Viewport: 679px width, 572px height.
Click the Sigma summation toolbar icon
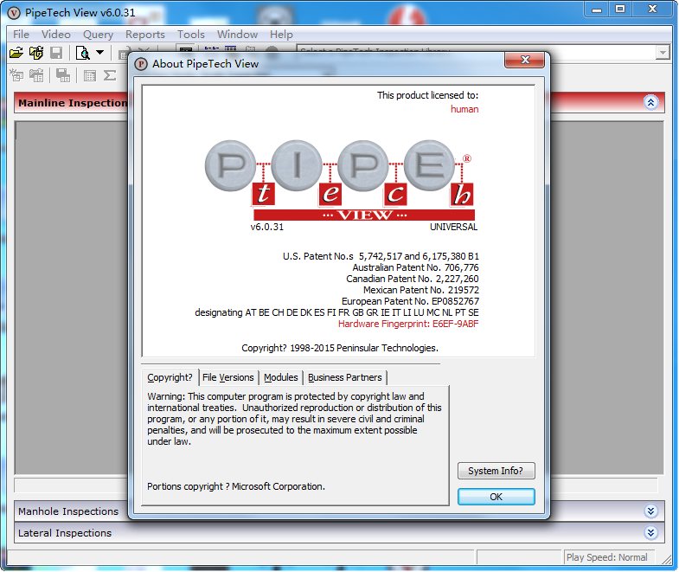pos(110,75)
